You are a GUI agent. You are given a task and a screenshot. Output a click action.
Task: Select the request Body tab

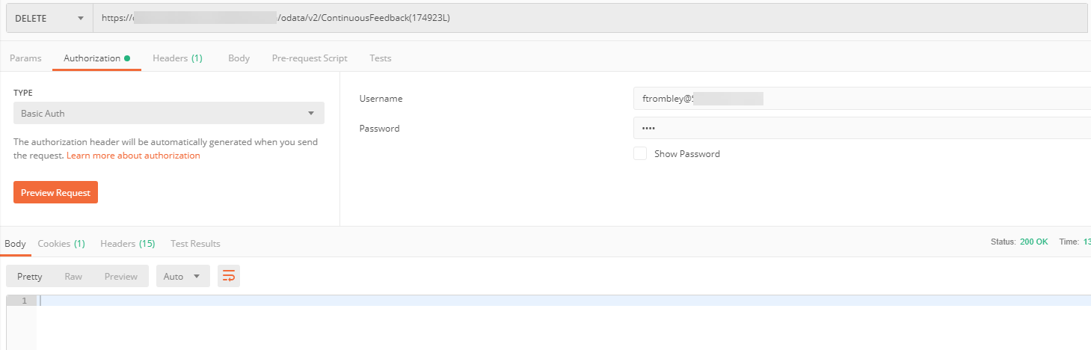pos(239,58)
